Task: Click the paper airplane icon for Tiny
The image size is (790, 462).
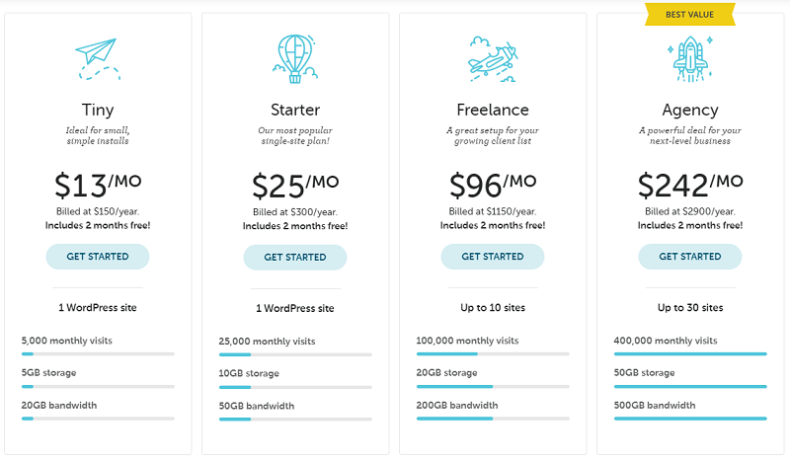Action: click(98, 59)
